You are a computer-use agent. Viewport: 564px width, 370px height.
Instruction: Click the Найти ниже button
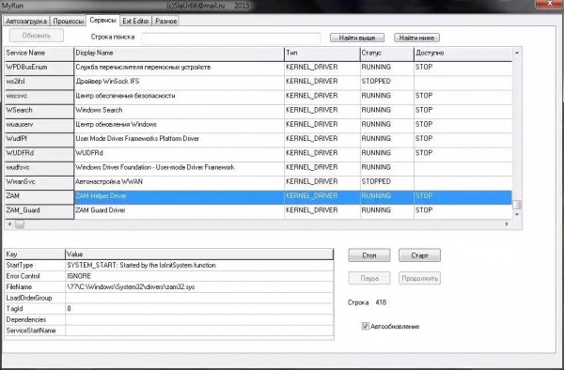(x=416, y=38)
